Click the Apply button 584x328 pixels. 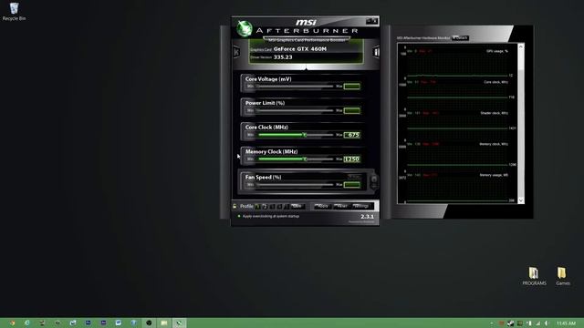click(x=322, y=206)
